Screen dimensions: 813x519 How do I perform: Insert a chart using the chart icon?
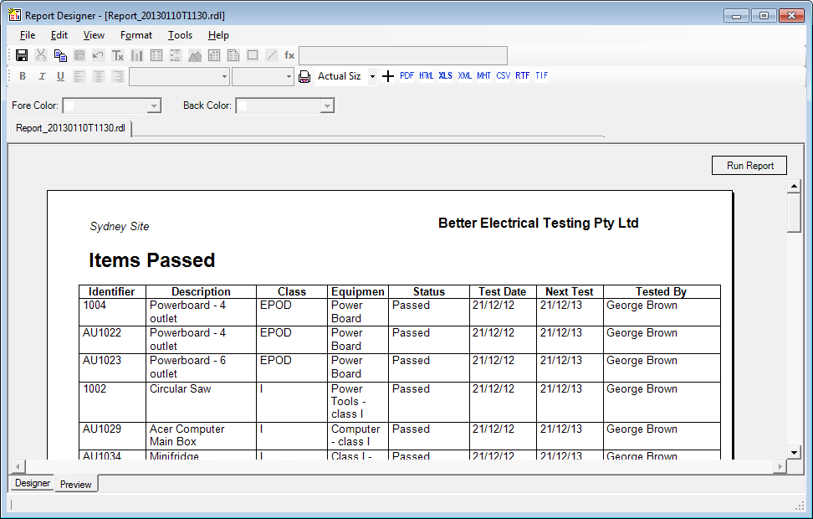coord(137,55)
